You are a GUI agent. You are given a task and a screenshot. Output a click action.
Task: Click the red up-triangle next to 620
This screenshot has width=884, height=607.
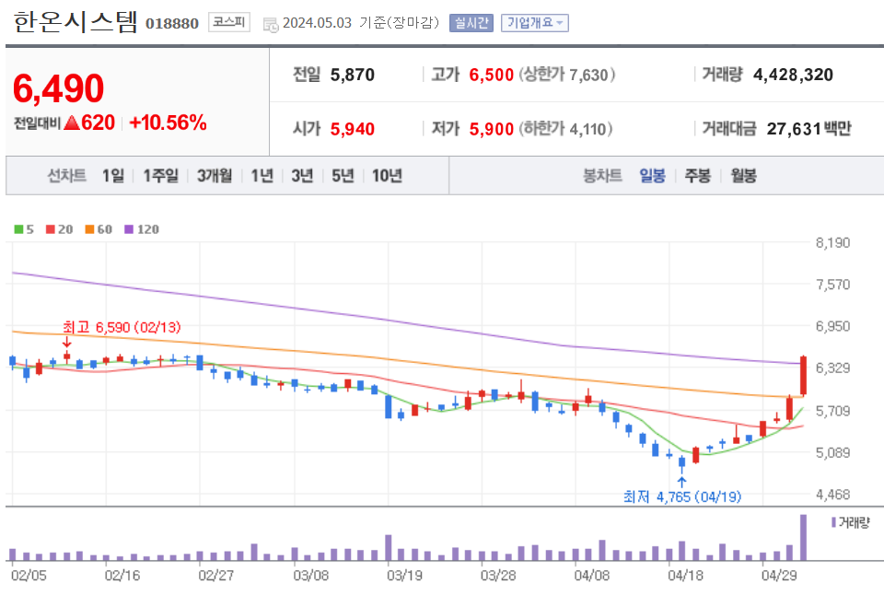[x=72, y=123]
